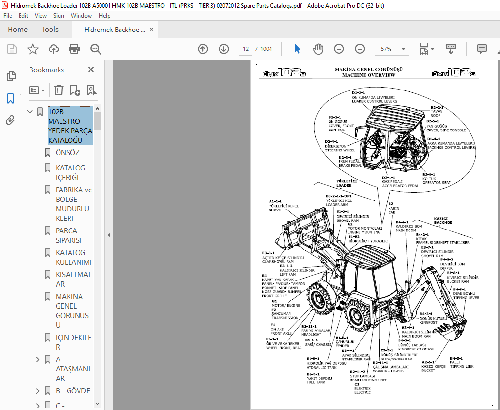This screenshot has width=500, height=410.
Task: Go to next page arrow
Action: pos(224,49)
